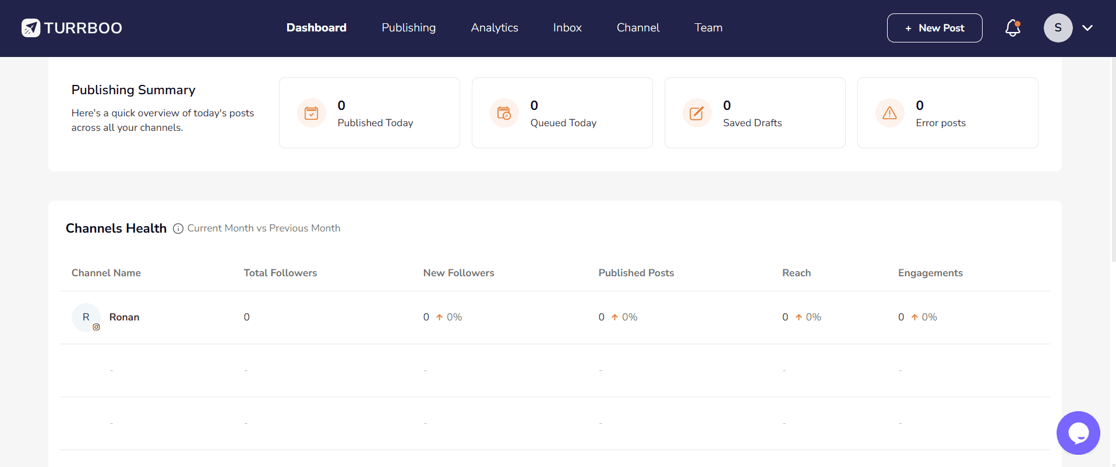
Task: Click the Channels Health info icon
Action: [x=178, y=229]
